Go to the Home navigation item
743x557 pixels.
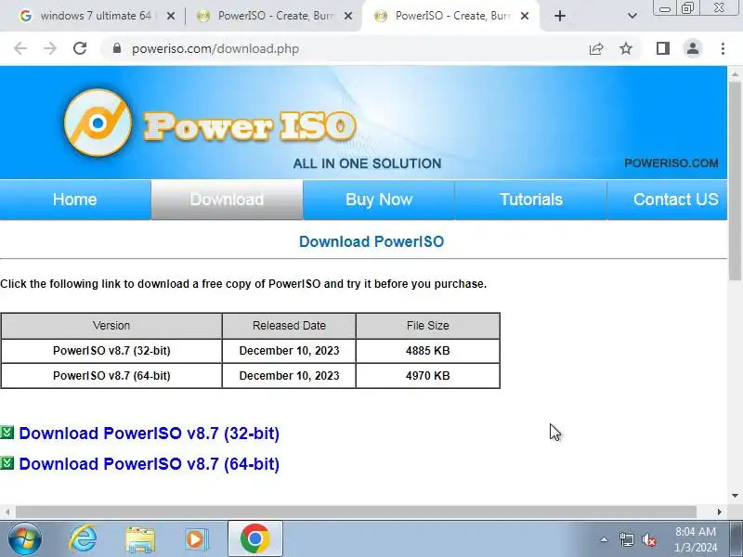click(x=75, y=200)
